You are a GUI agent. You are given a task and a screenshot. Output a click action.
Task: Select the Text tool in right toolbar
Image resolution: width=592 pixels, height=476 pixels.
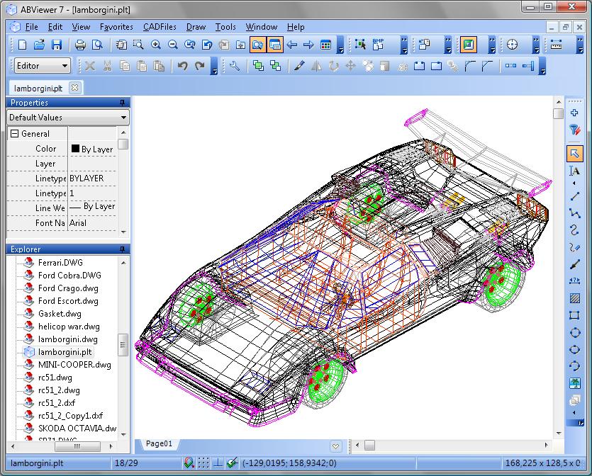point(575,171)
